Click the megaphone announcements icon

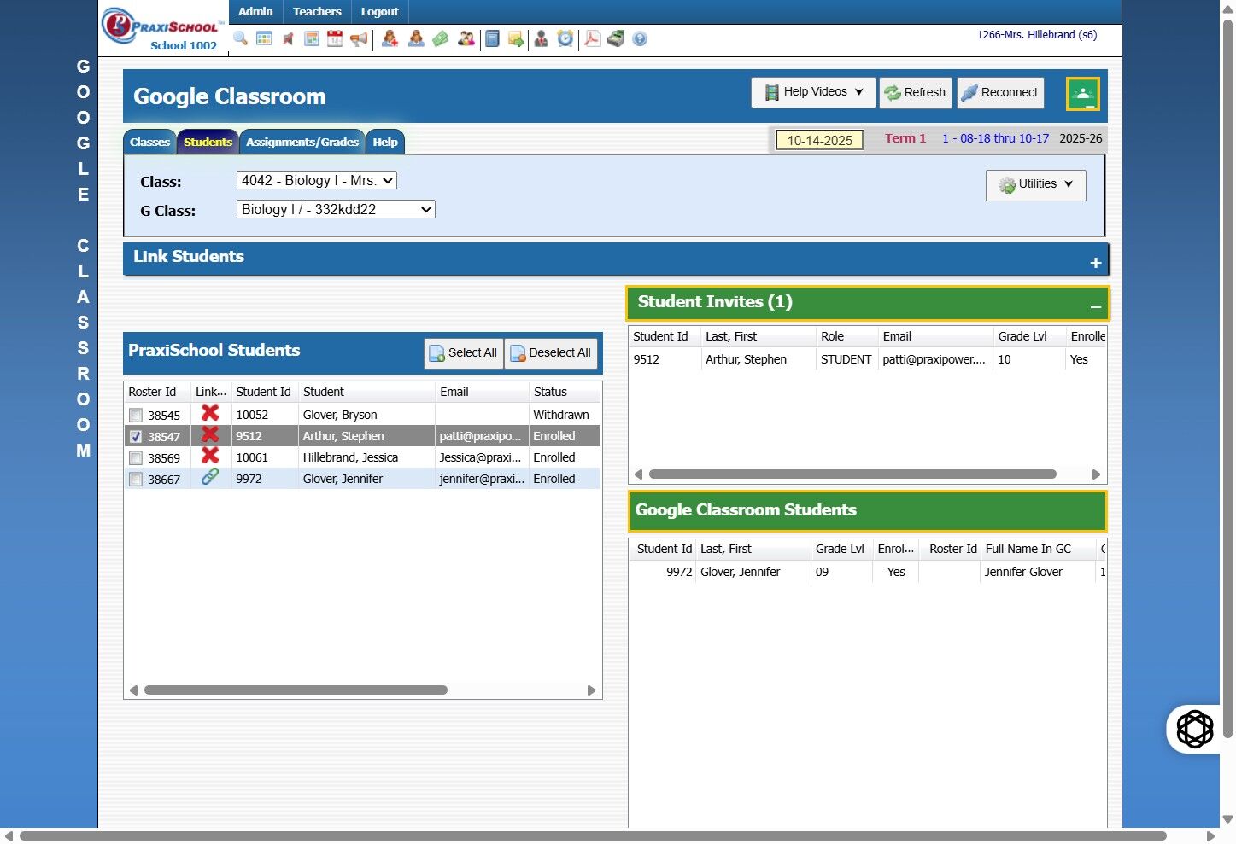click(x=359, y=38)
